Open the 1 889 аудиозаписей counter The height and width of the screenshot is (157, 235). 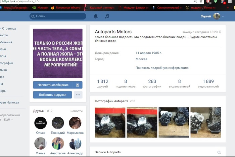(x=208, y=84)
